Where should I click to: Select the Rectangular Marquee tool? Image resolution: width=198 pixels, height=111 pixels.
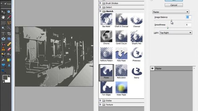(x=3, y=23)
